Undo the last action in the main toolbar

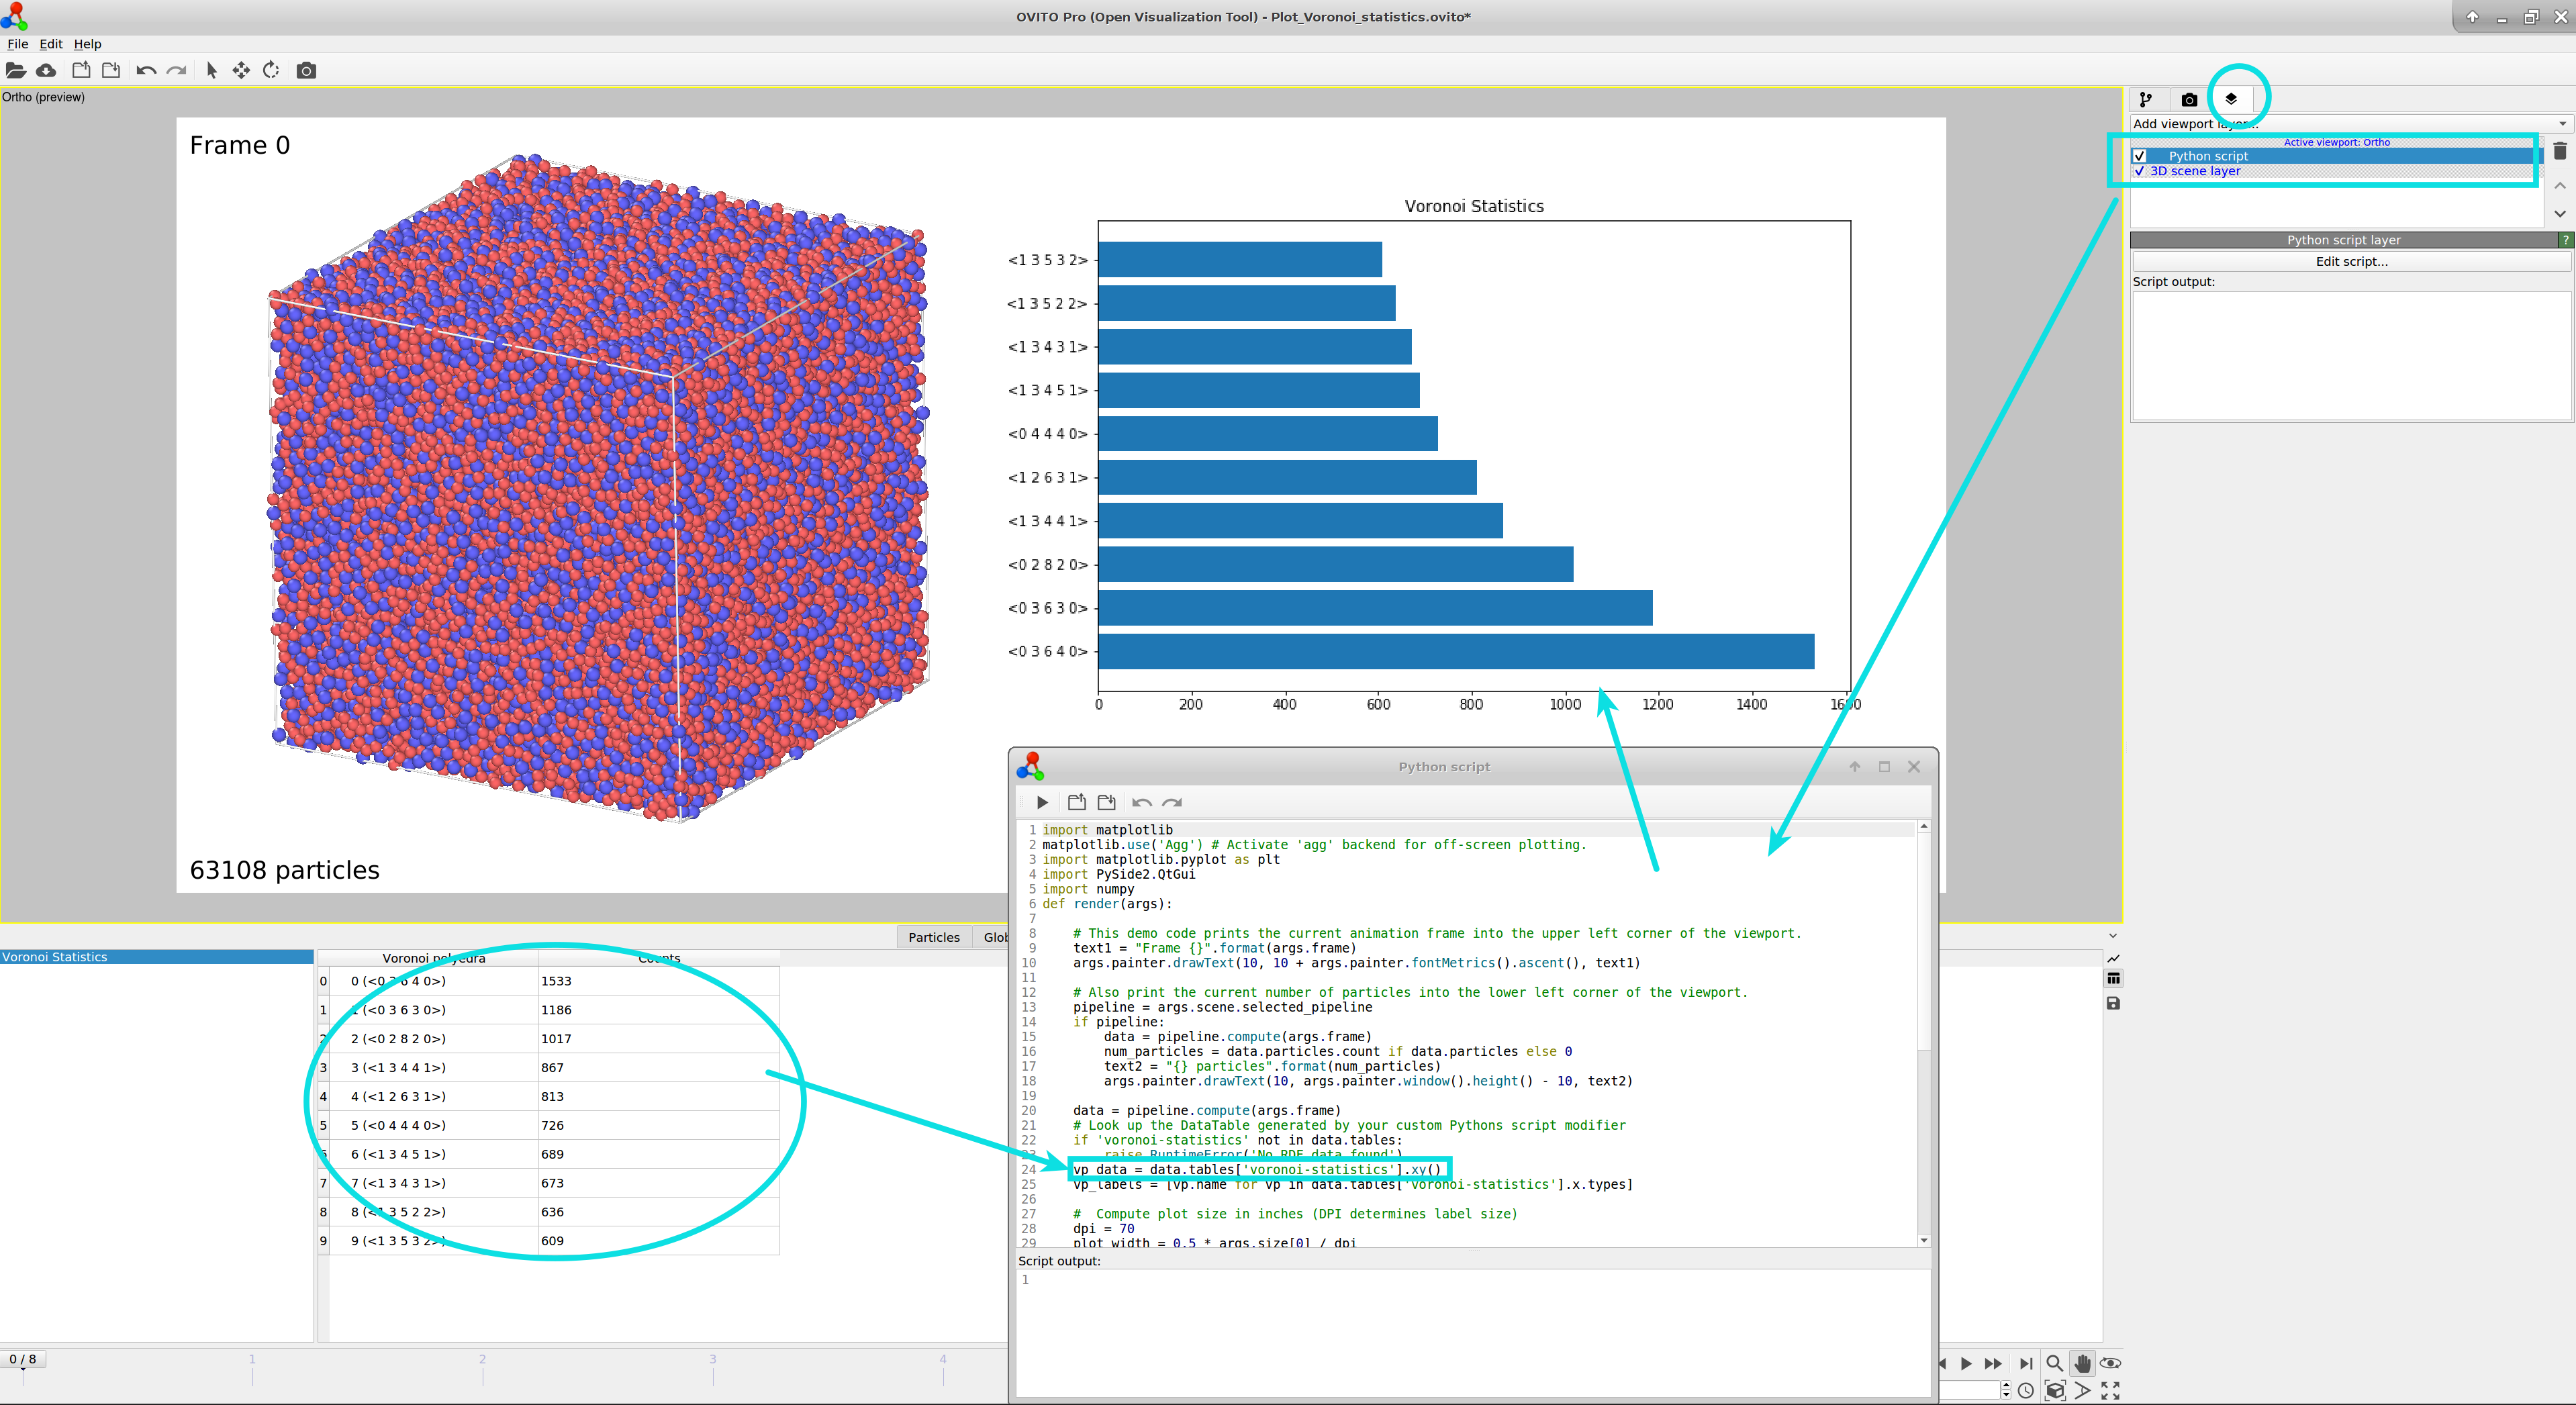[x=146, y=70]
